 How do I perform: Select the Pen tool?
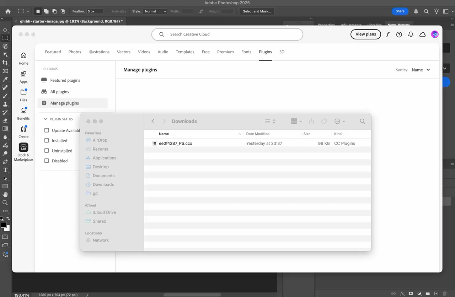[5, 162]
